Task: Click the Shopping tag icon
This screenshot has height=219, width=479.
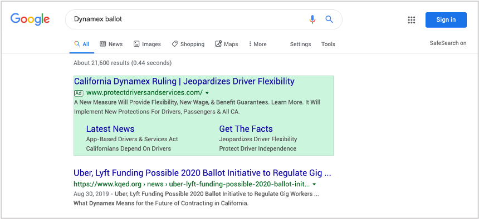Action: (x=175, y=44)
